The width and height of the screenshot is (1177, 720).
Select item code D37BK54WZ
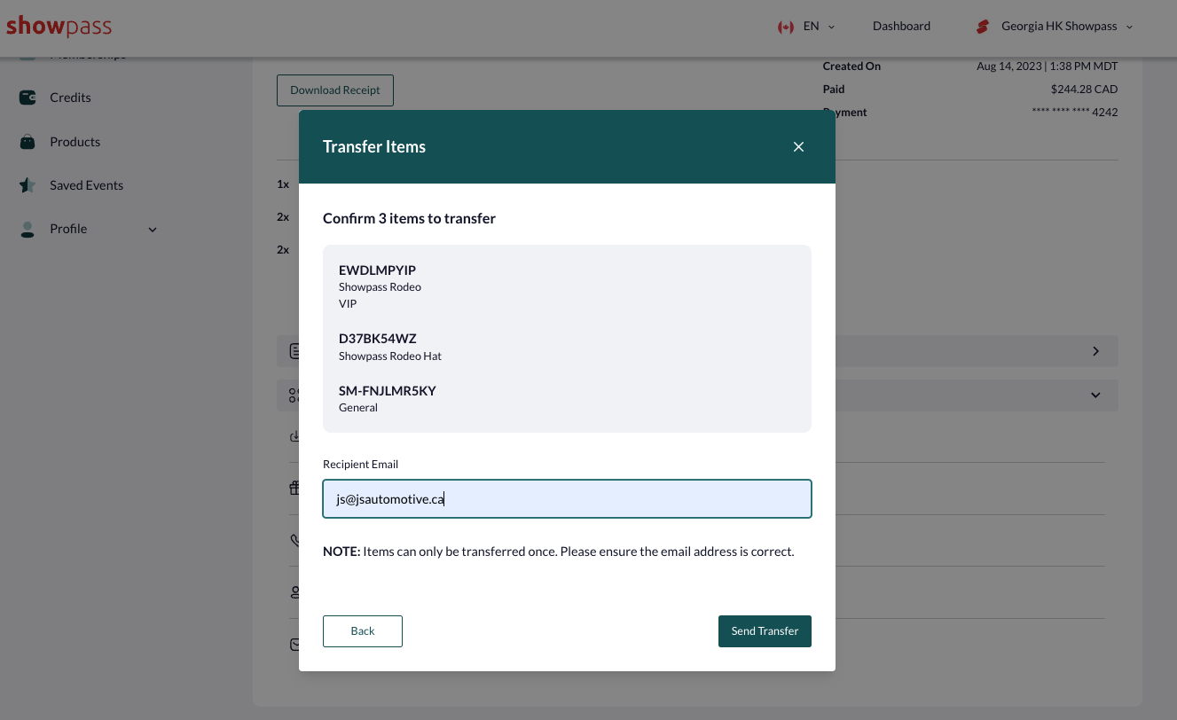[x=377, y=339]
